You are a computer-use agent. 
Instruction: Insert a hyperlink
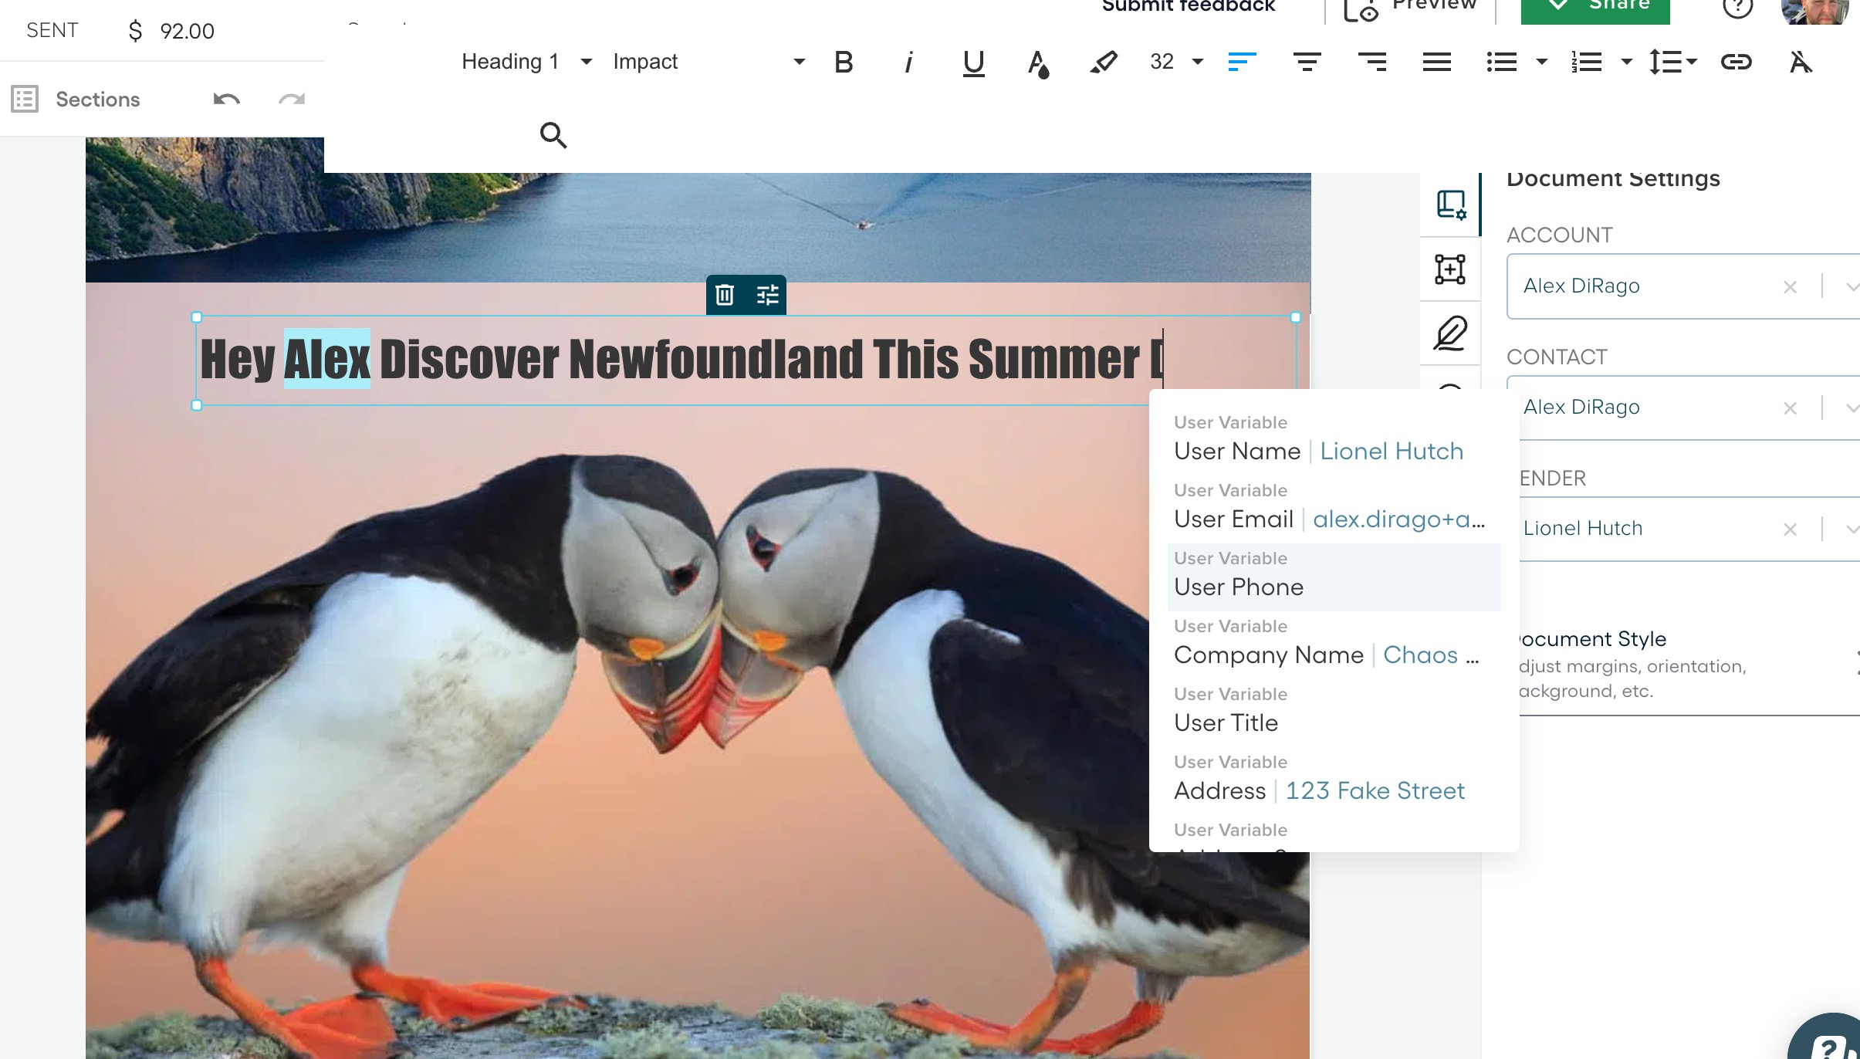1737,62
